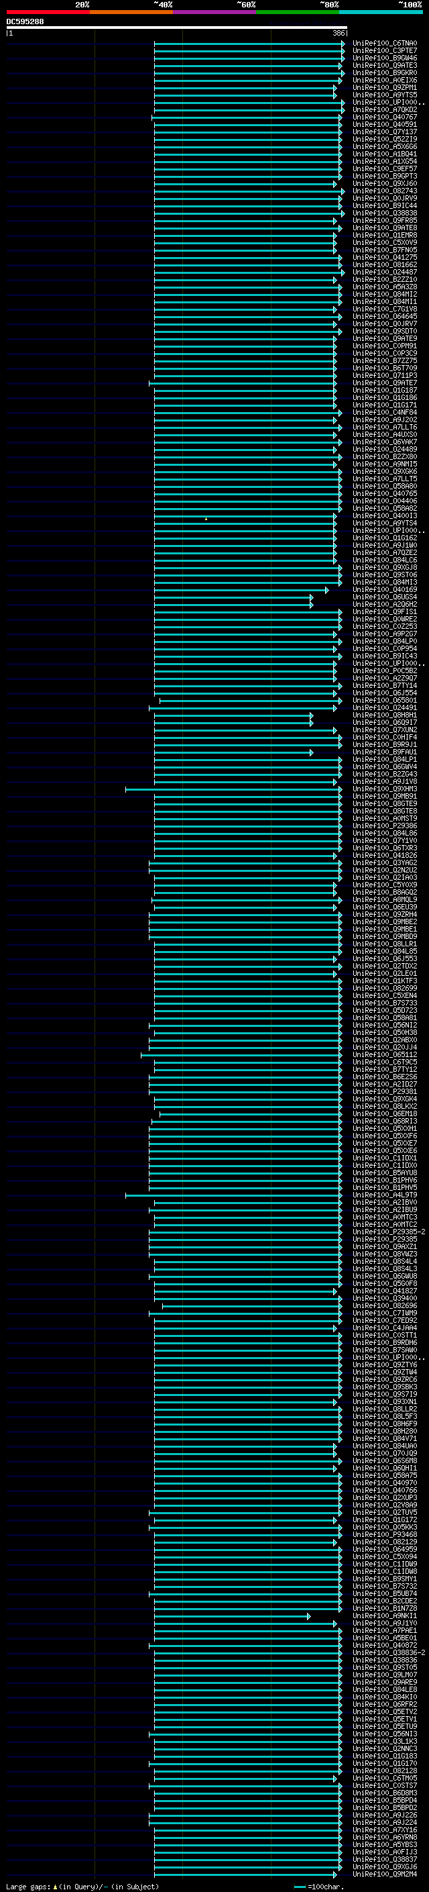Select the UniRef100_Q38836-2 entry

(x=389, y=1652)
